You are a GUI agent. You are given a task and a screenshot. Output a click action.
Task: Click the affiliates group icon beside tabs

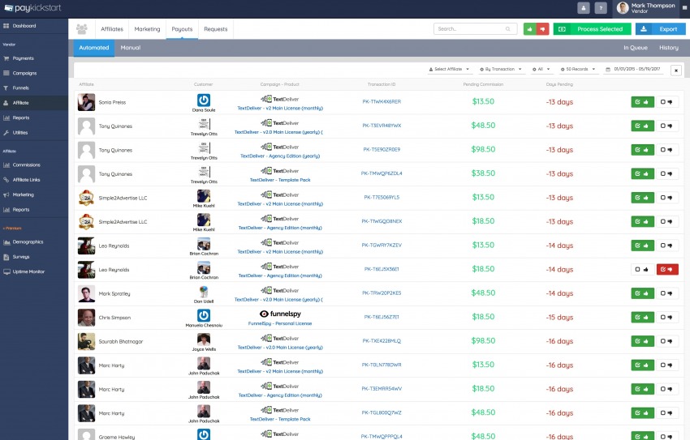[x=81, y=29]
